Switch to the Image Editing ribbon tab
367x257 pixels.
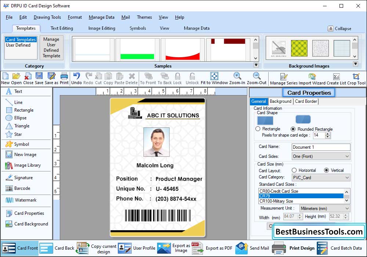tap(102, 28)
